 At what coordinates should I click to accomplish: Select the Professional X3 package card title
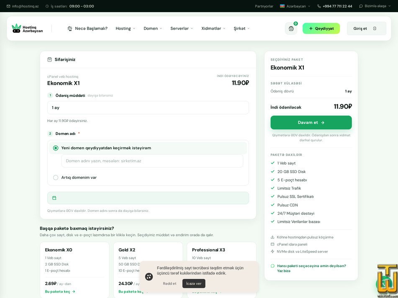(208, 250)
